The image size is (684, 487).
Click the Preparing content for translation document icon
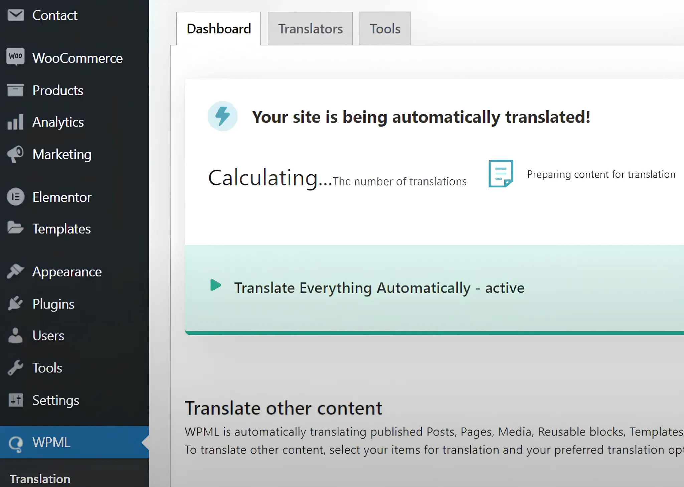point(500,174)
